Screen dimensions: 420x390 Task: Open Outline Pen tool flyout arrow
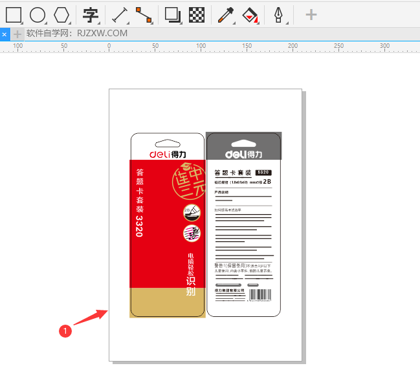click(x=287, y=23)
